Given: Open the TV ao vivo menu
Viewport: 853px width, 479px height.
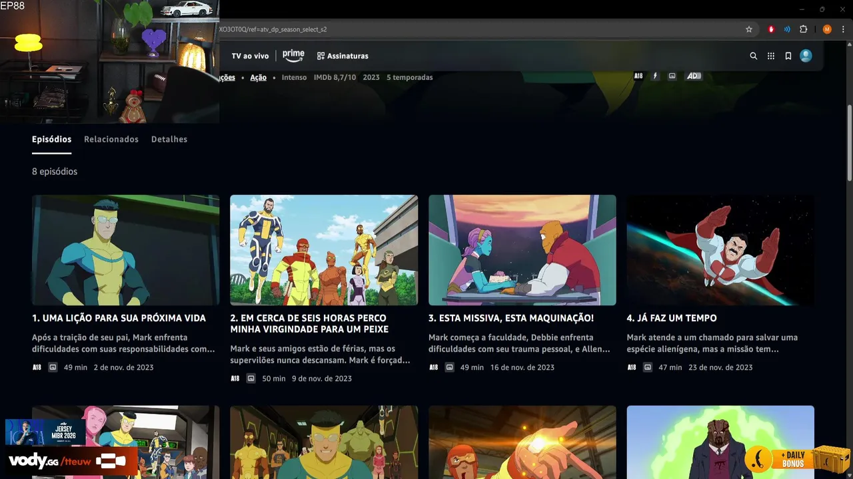Looking at the screenshot, I should click(x=250, y=56).
